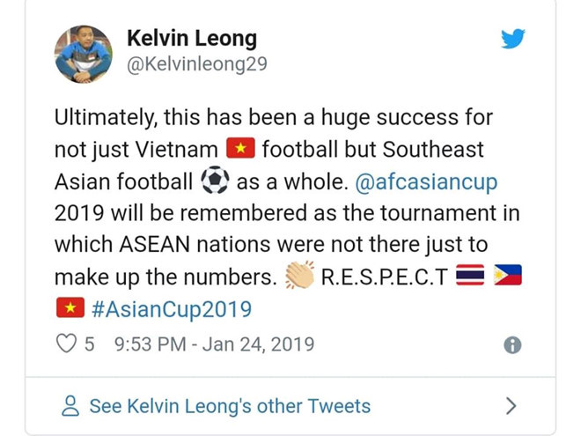Image resolution: width=581 pixels, height=436 pixels.
Task: Click the person icon beside other Tweets
Action: (x=70, y=406)
